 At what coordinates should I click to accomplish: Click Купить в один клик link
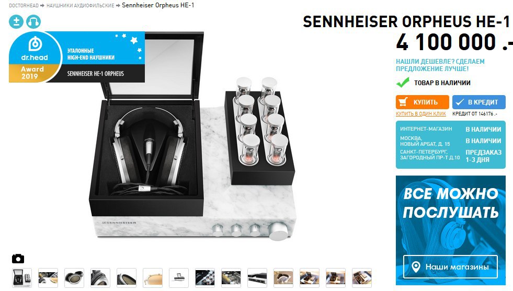point(421,114)
